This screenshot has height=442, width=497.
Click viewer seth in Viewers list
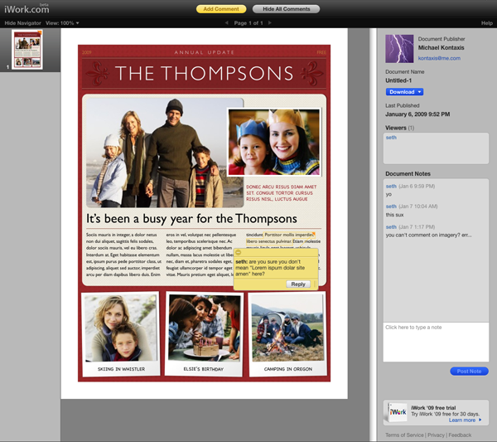point(391,138)
